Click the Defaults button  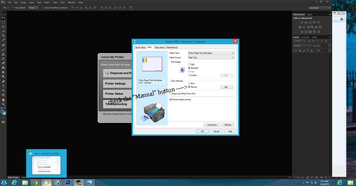[x=227, y=124]
